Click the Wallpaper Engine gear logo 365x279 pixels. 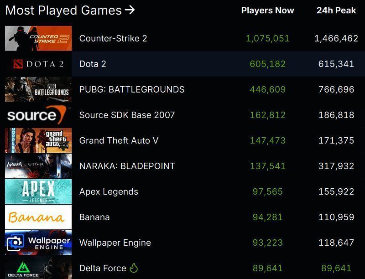point(16,242)
